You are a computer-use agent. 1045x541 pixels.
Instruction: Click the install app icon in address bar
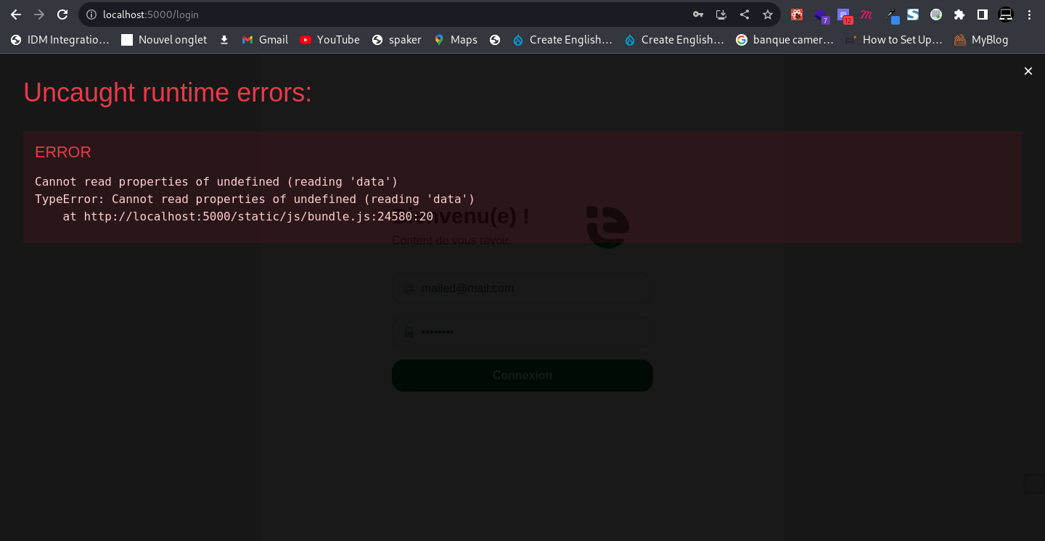[721, 15]
